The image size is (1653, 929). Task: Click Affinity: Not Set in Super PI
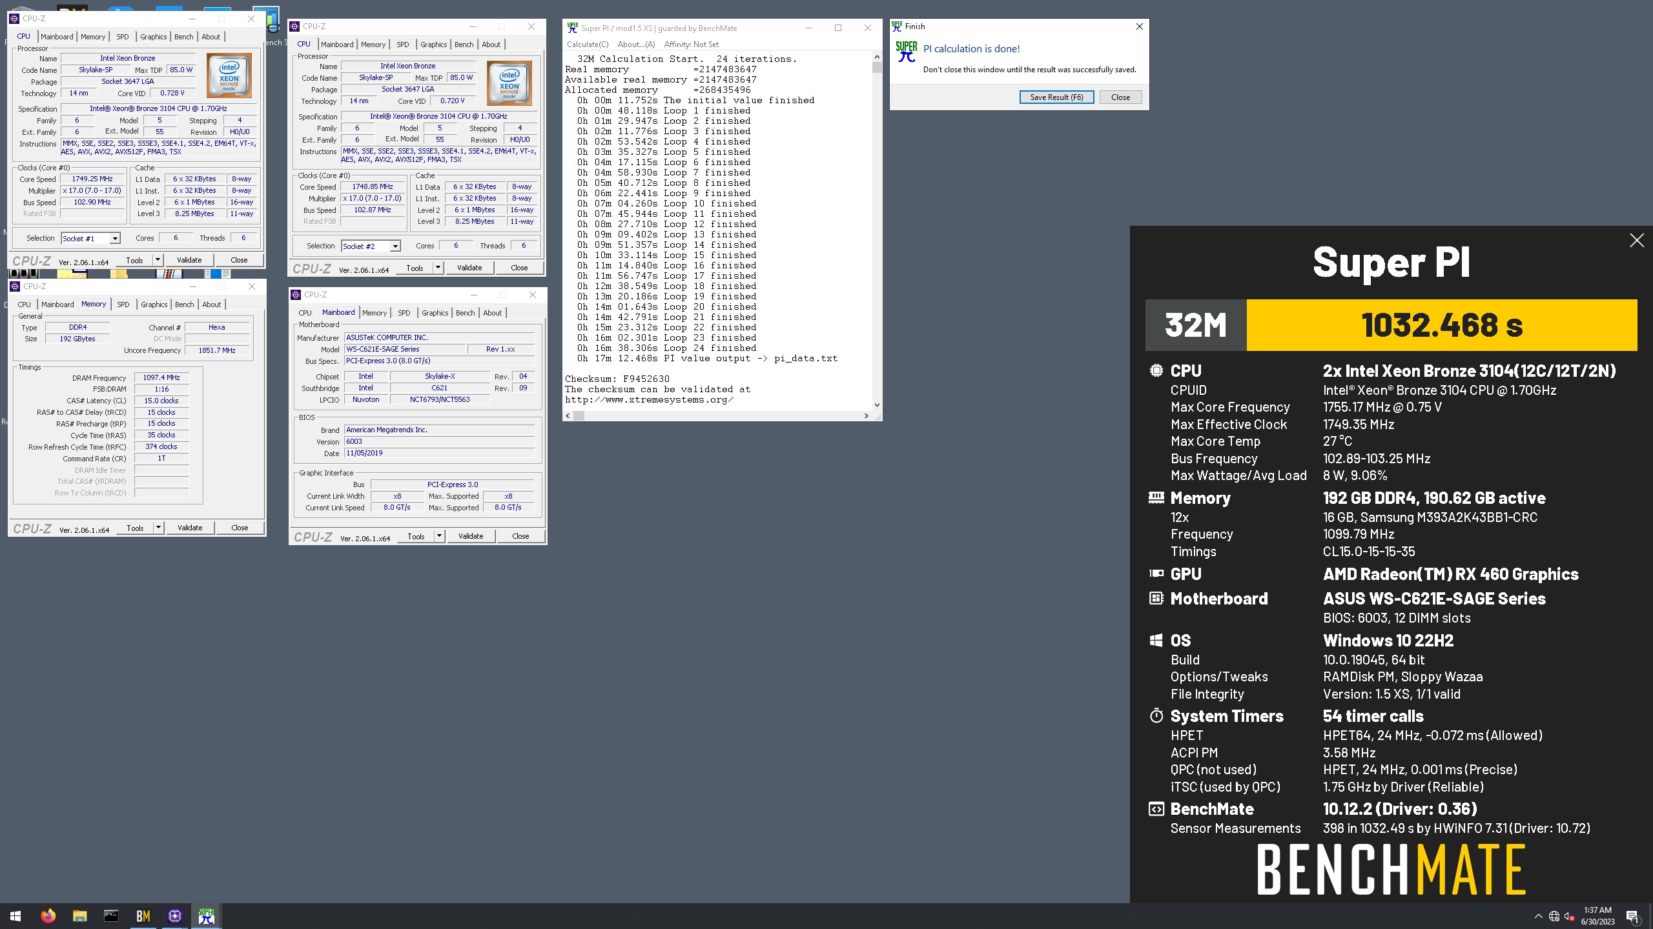(691, 45)
